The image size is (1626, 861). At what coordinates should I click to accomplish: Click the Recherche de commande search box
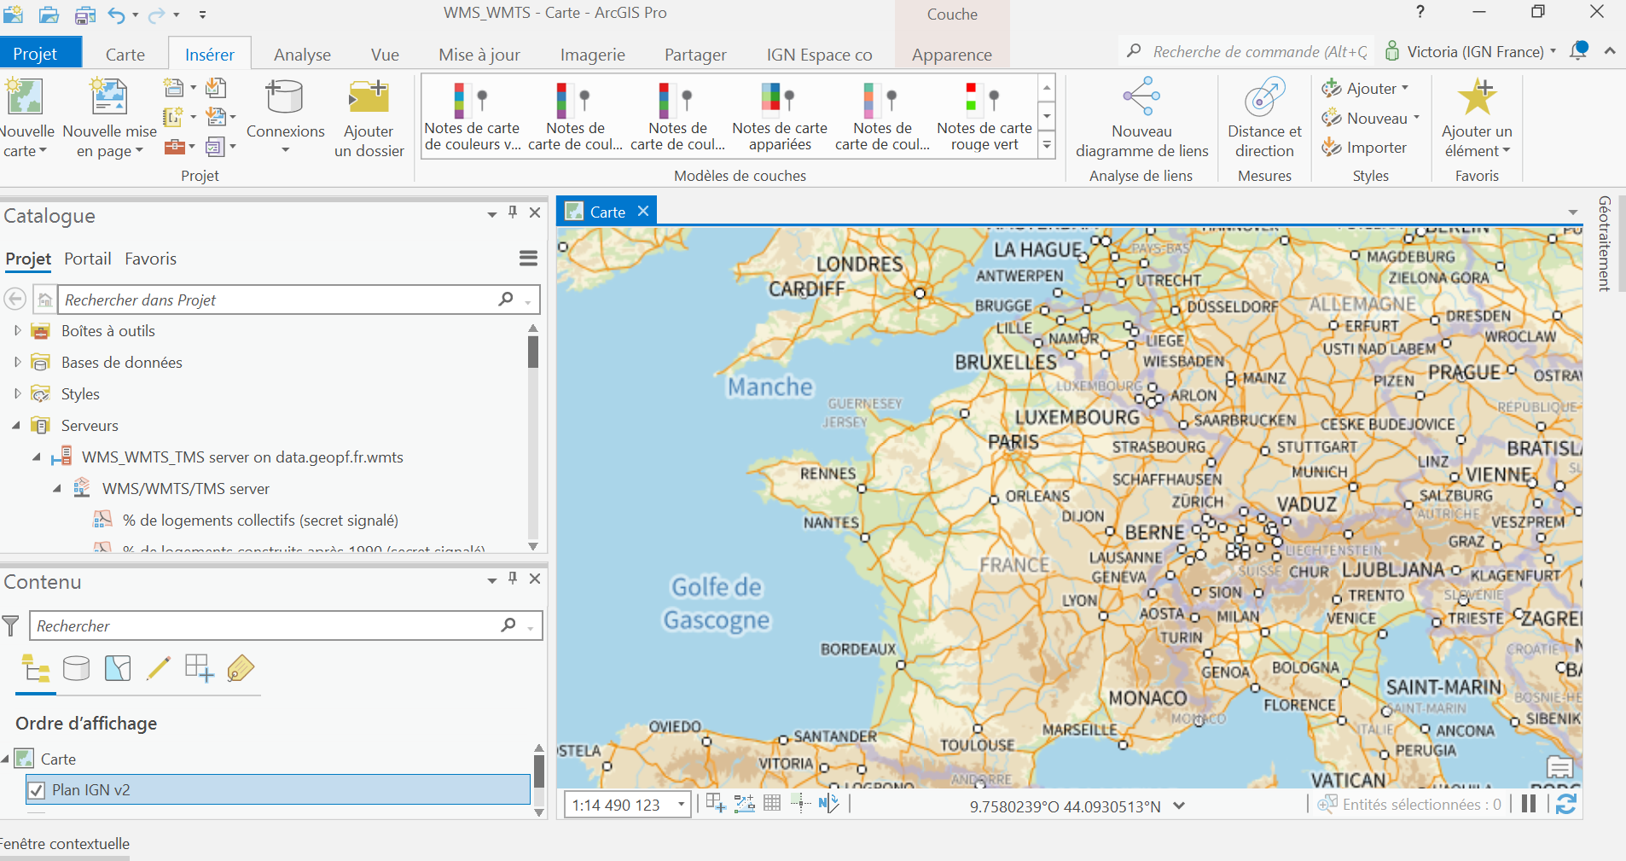[x=1247, y=51]
